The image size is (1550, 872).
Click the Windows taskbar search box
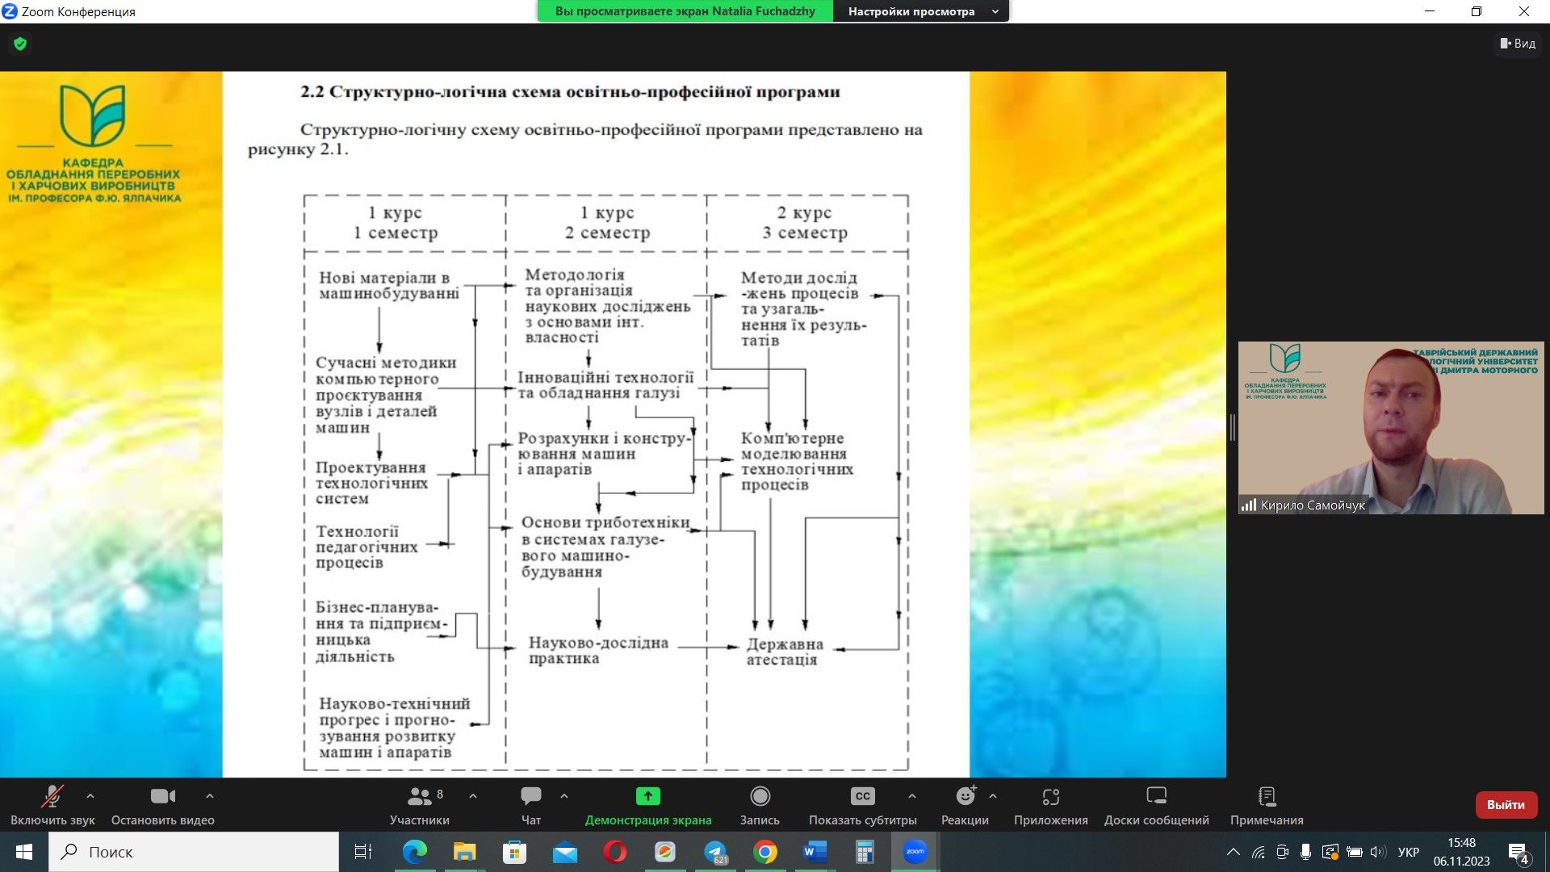(x=194, y=852)
